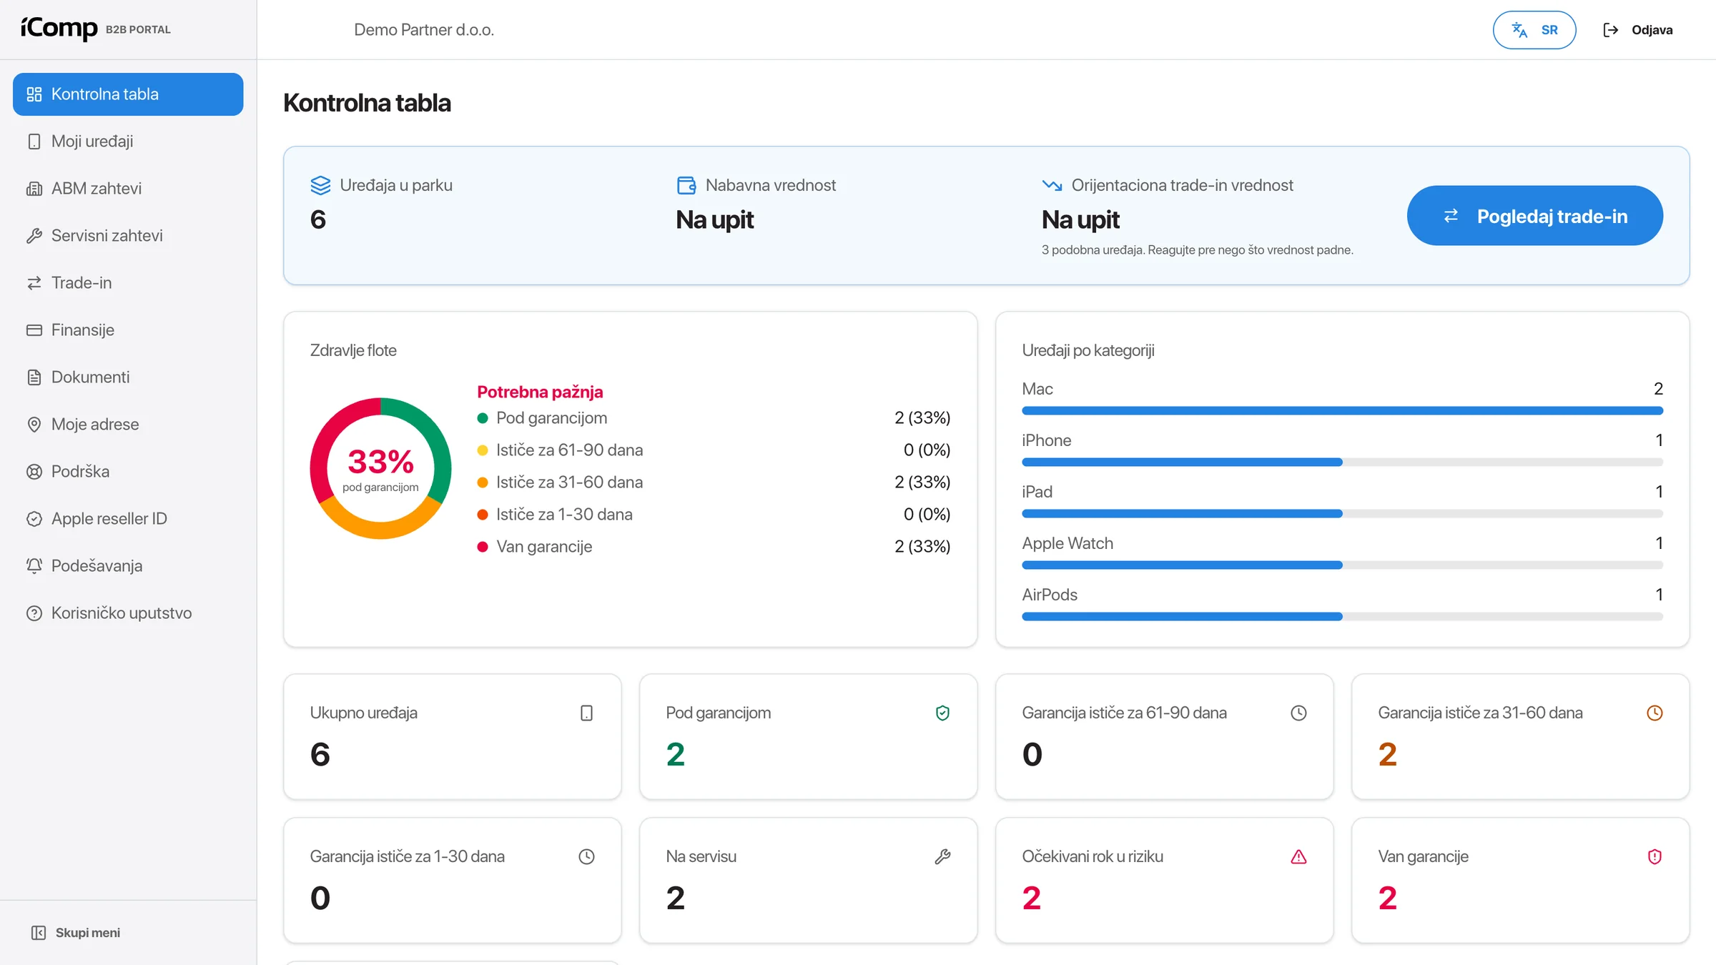Click the Pogledaj trade-in button
Image resolution: width=1716 pixels, height=965 pixels.
1534,216
